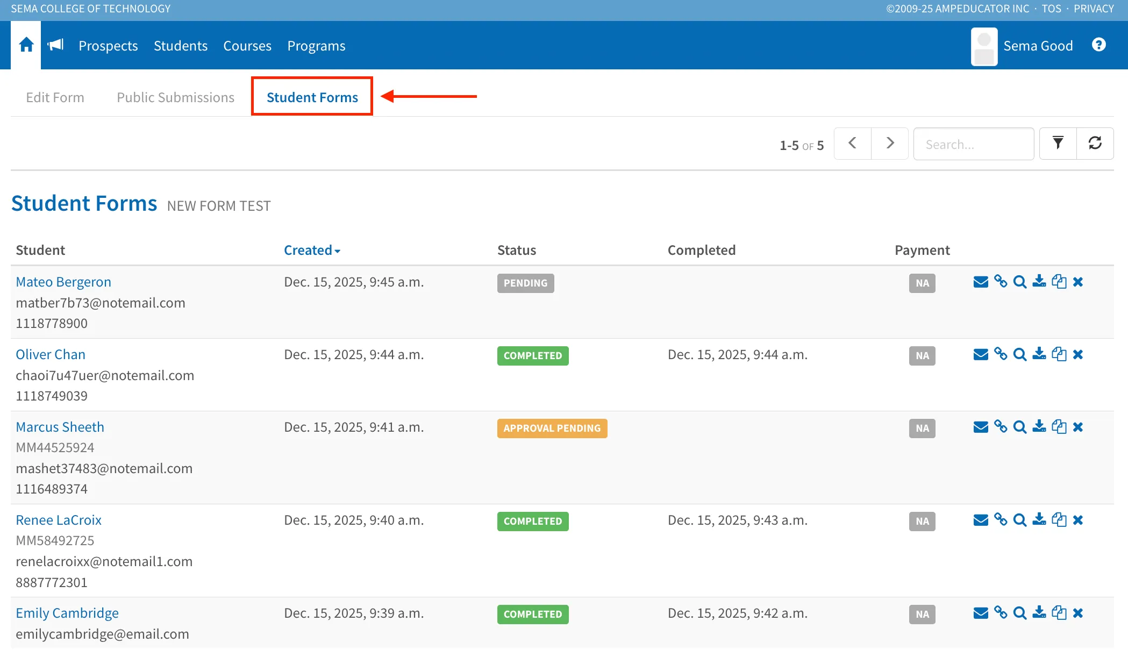Sort by Created column dropdown
Image resolution: width=1128 pixels, height=657 pixels.
tap(312, 250)
